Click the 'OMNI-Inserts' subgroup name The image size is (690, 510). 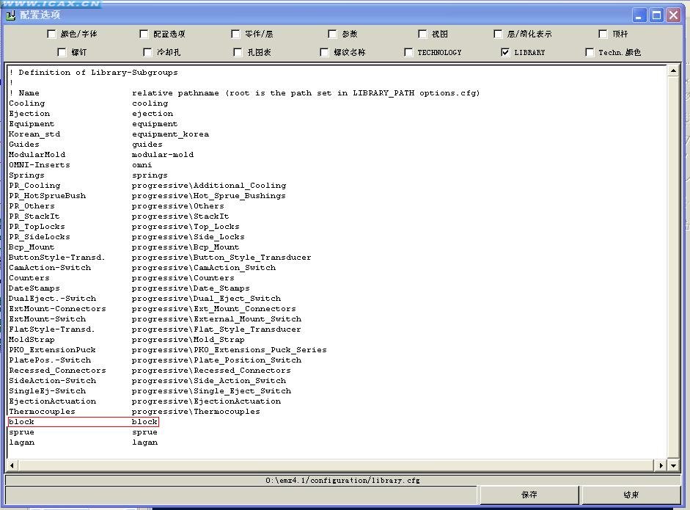click(40, 165)
